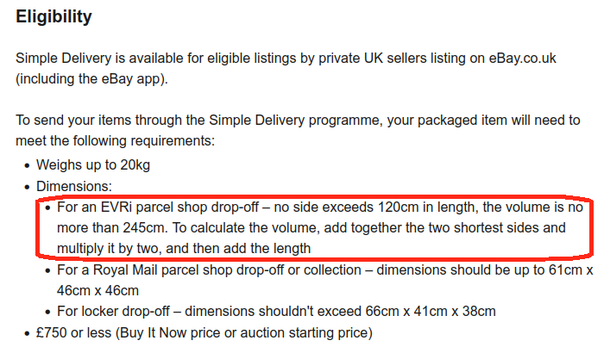604x353 pixels.
Task: Click the Royal Mail parcel shop line
Action: pos(324,270)
